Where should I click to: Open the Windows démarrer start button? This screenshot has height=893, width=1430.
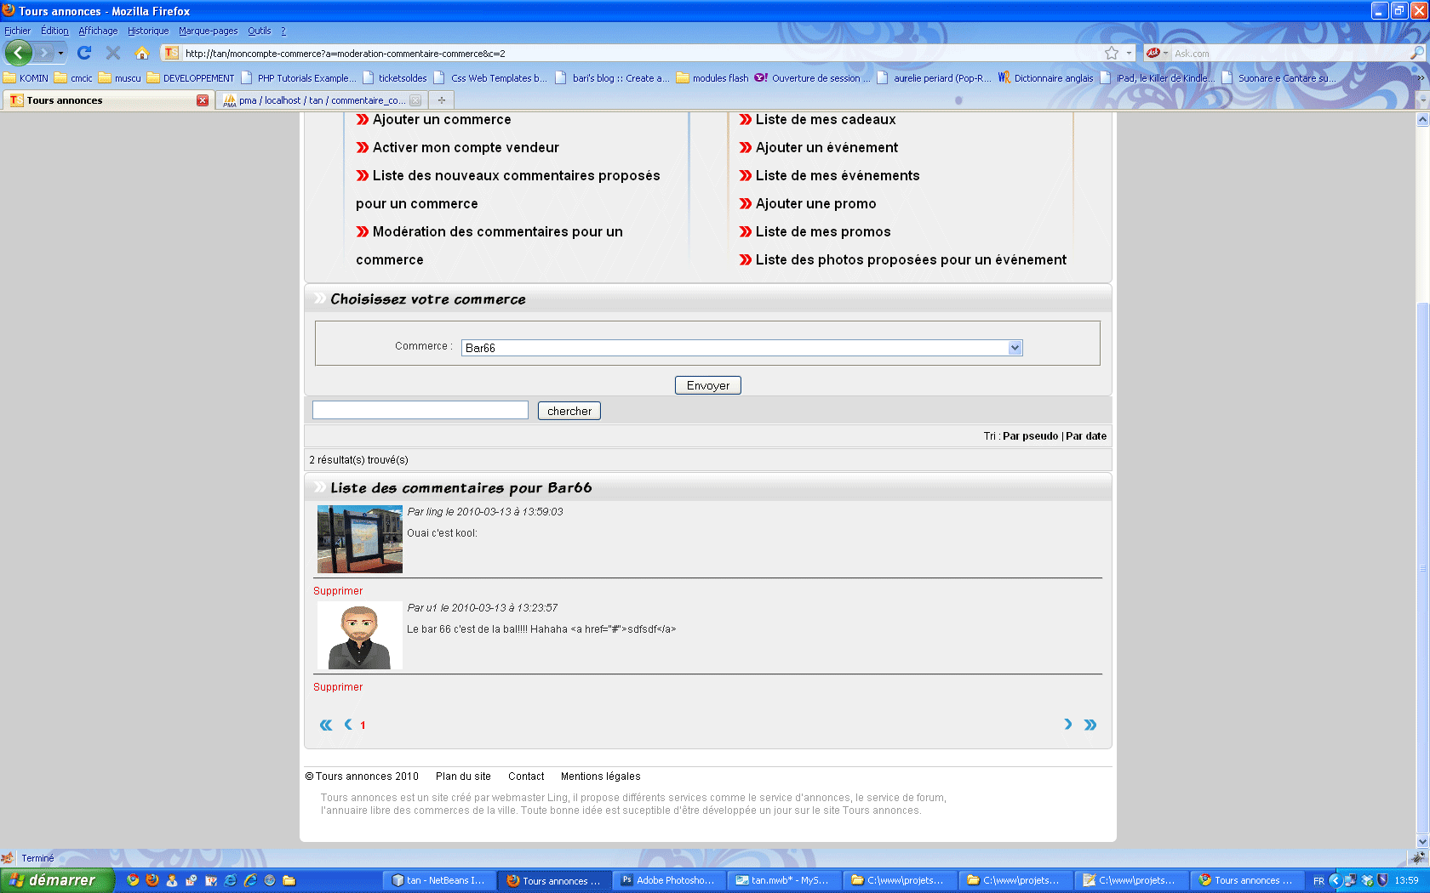[56, 880]
